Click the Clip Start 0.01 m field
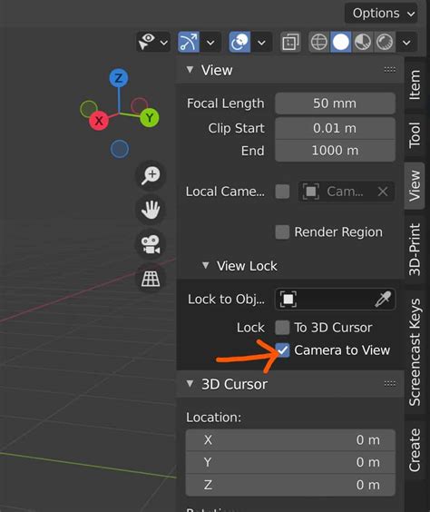 tap(335, 128)
